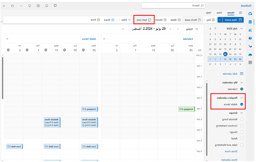Toggle the hamburger navigation pane icon
Screen dimensions: 256x162
pos(241,13)
